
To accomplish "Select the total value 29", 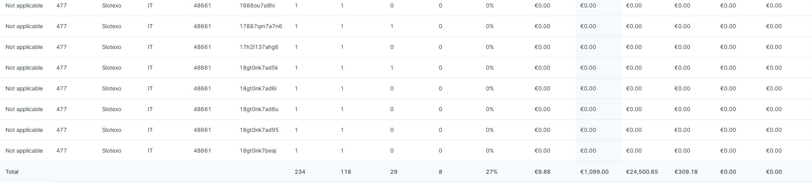I will [394, 172].
